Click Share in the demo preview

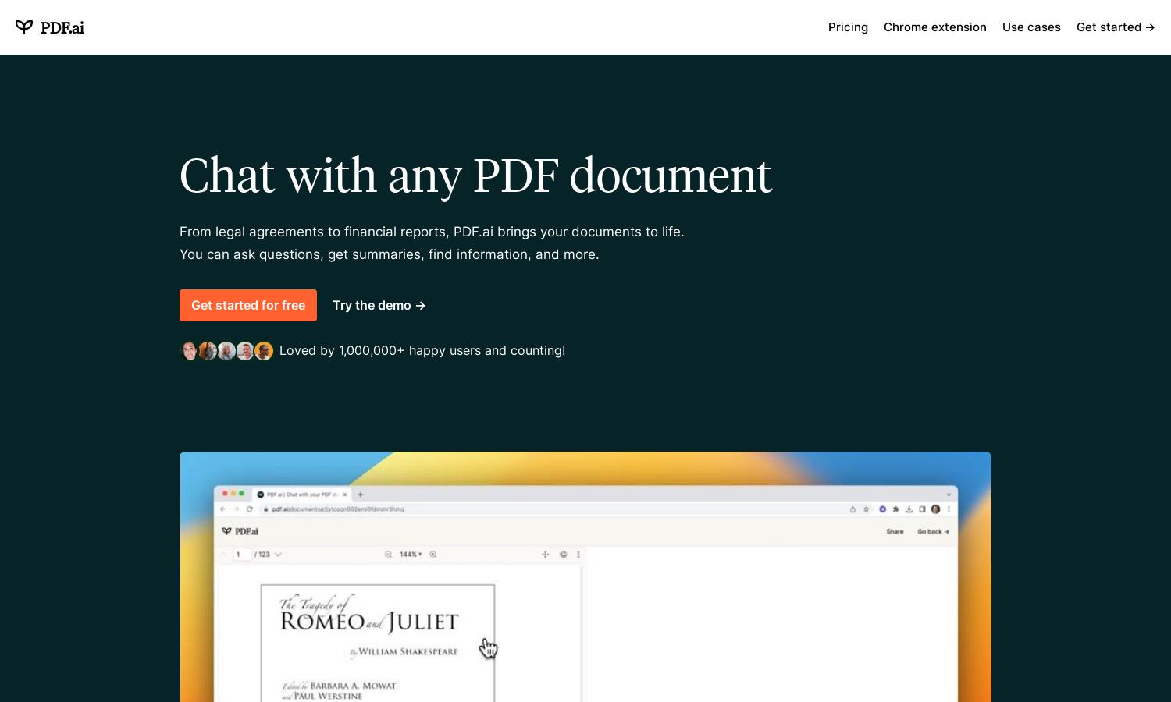pyautogui.click(x=895, y=532)
